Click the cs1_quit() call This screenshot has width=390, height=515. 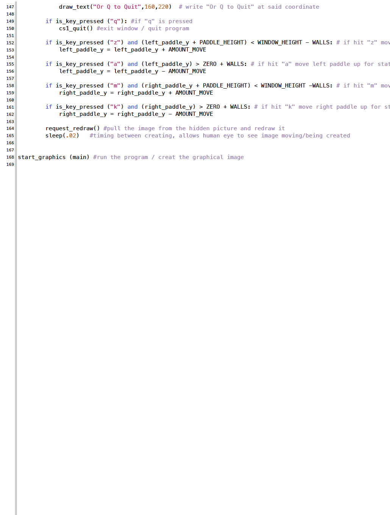(76, 28)
